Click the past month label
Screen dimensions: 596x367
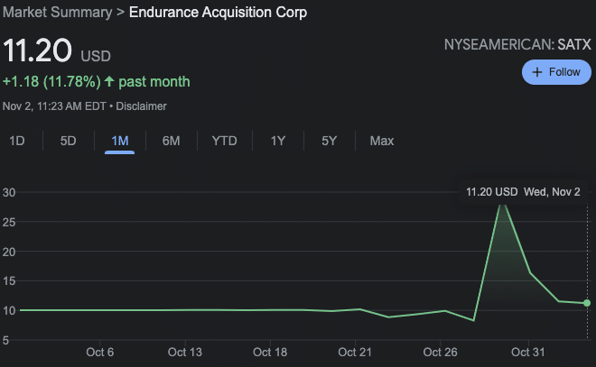pyautogui.click(x=154, y=81)
